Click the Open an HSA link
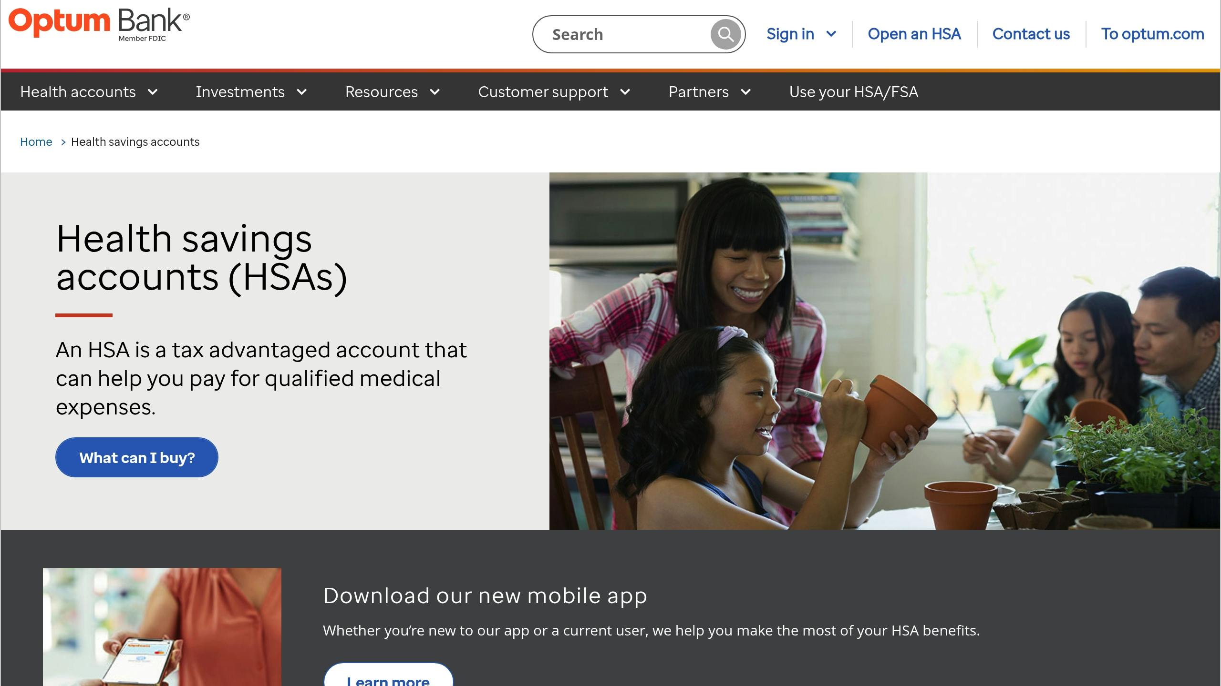Viewport: 1221px width, 686px height. pos(914,34)
